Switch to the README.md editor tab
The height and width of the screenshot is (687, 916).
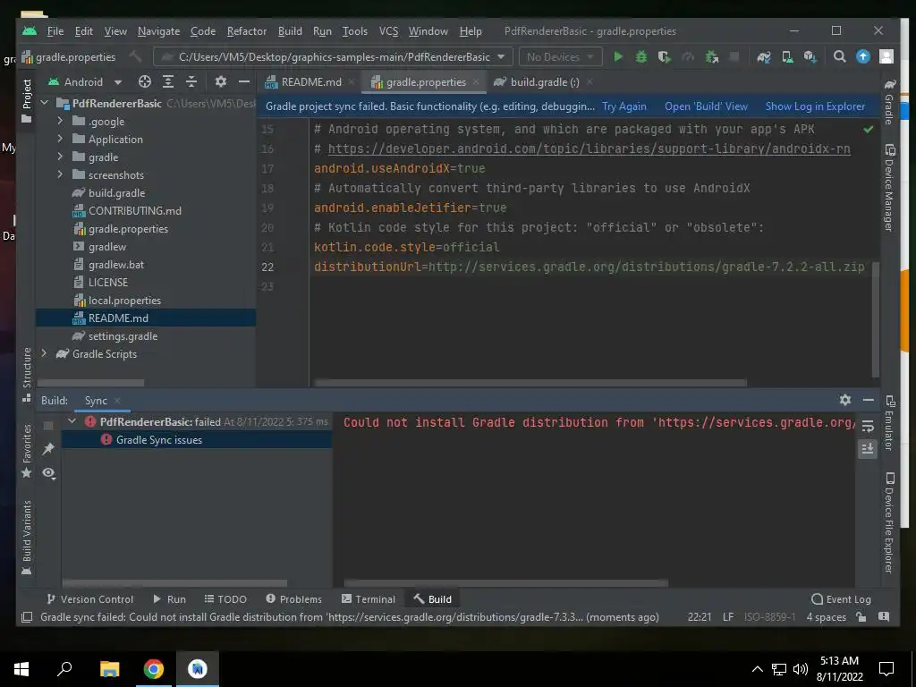310,81
